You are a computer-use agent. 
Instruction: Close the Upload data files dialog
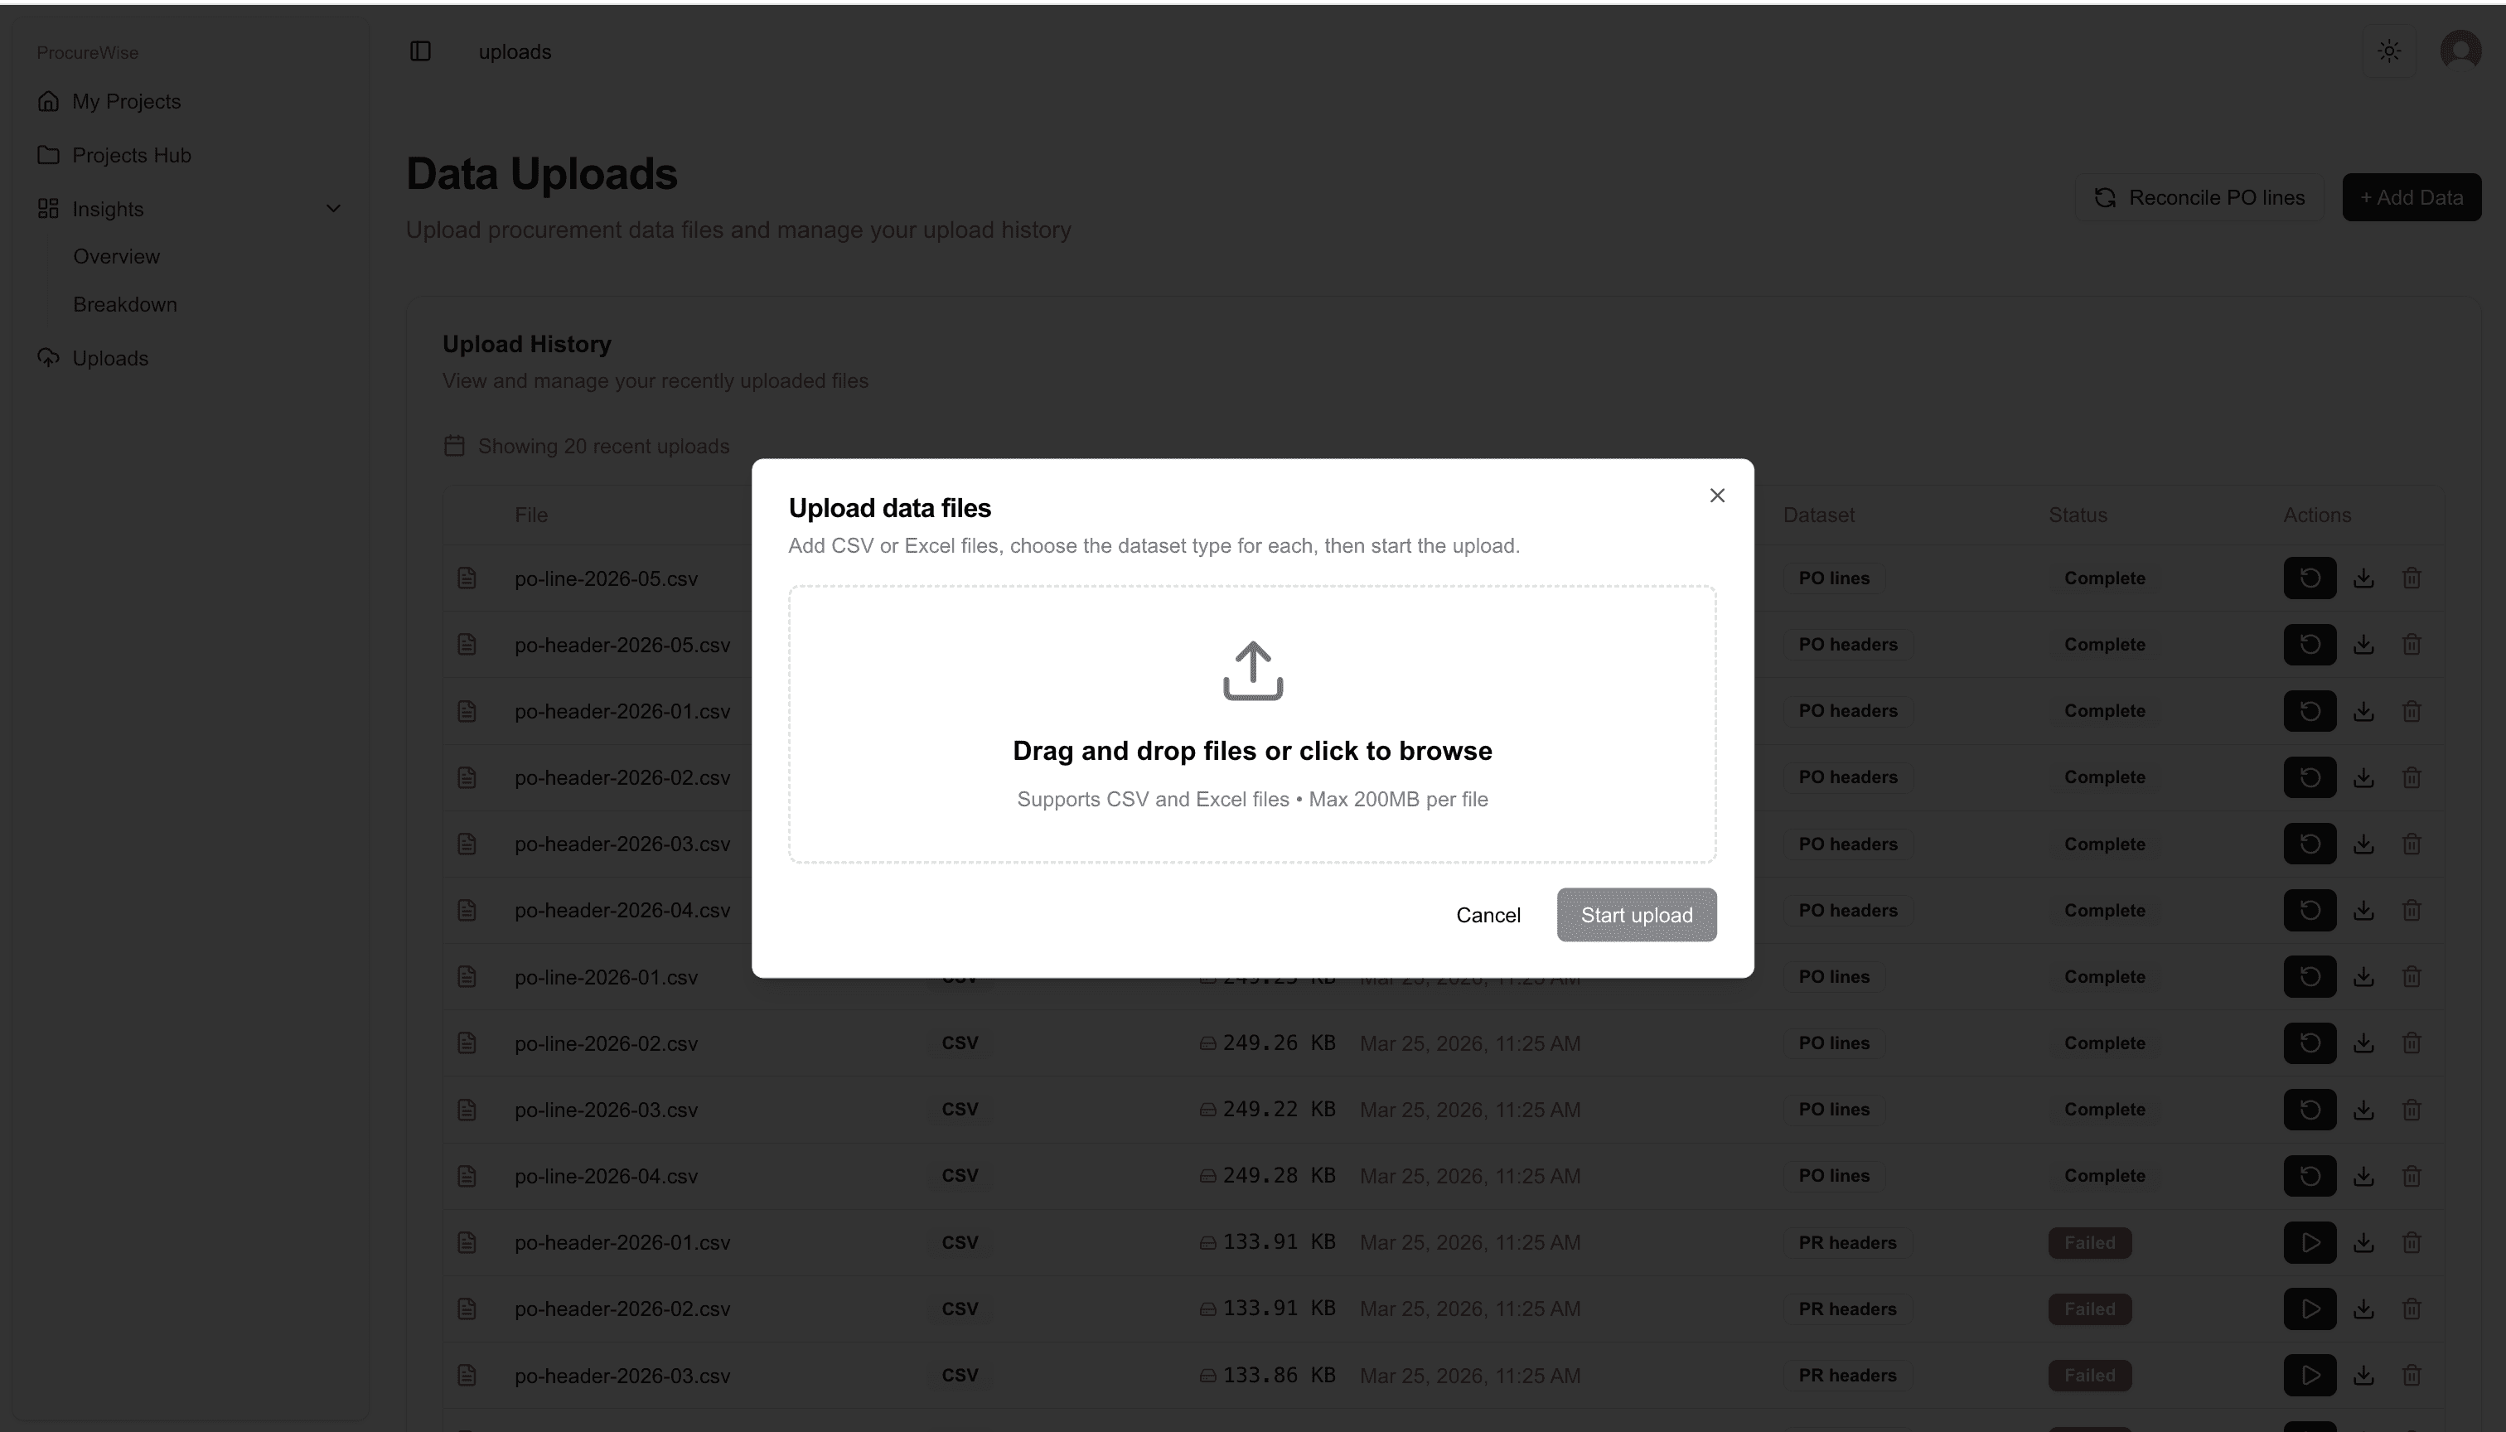(1716, 496)
